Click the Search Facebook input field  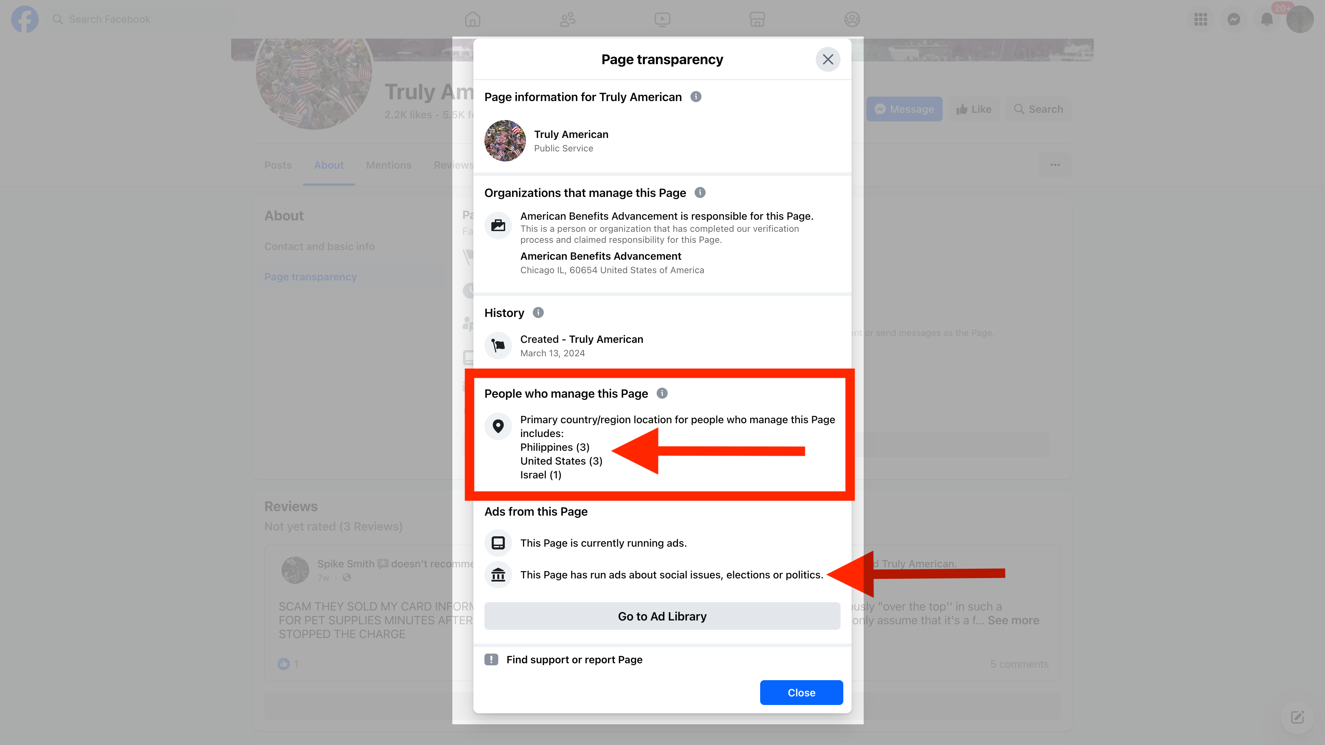point(144,20)
